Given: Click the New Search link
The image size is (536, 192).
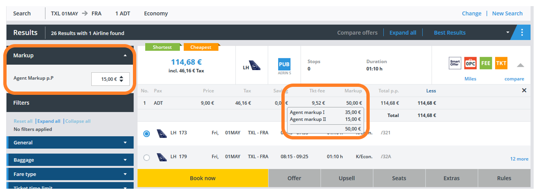Looking at the screenshot, I should (x=507, y=14).
